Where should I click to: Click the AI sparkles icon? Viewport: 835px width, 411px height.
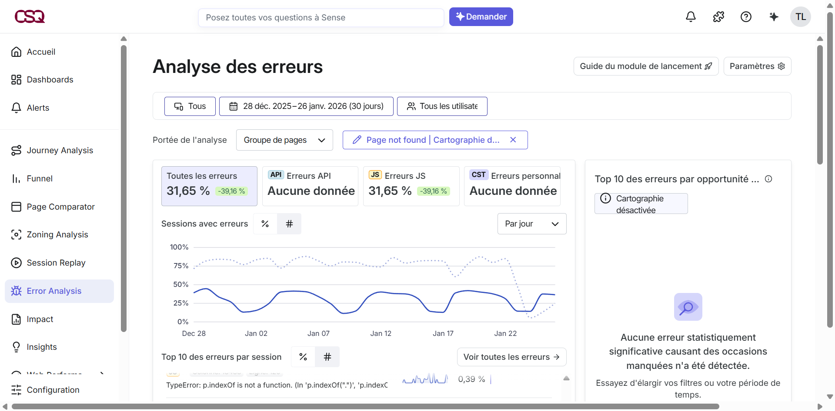pyautogui.click(x=774, y=16)
